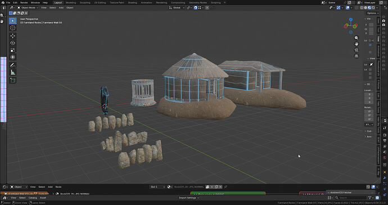
Task: Select the Move tool
Action: (x=12, y=36)
